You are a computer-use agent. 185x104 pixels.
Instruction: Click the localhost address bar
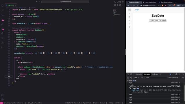tap(149, 5)
